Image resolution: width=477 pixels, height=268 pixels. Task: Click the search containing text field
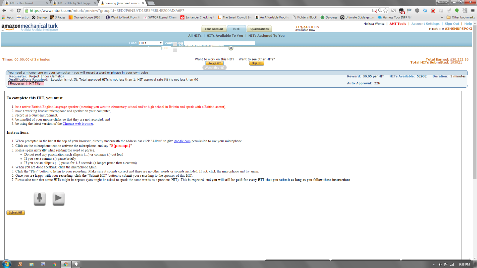[220, 43]
